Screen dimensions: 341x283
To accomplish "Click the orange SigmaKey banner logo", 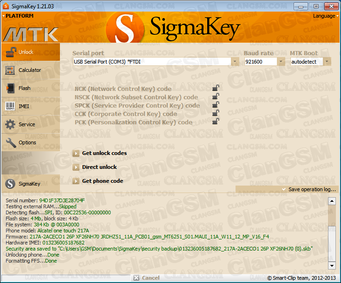I will 125,27.
